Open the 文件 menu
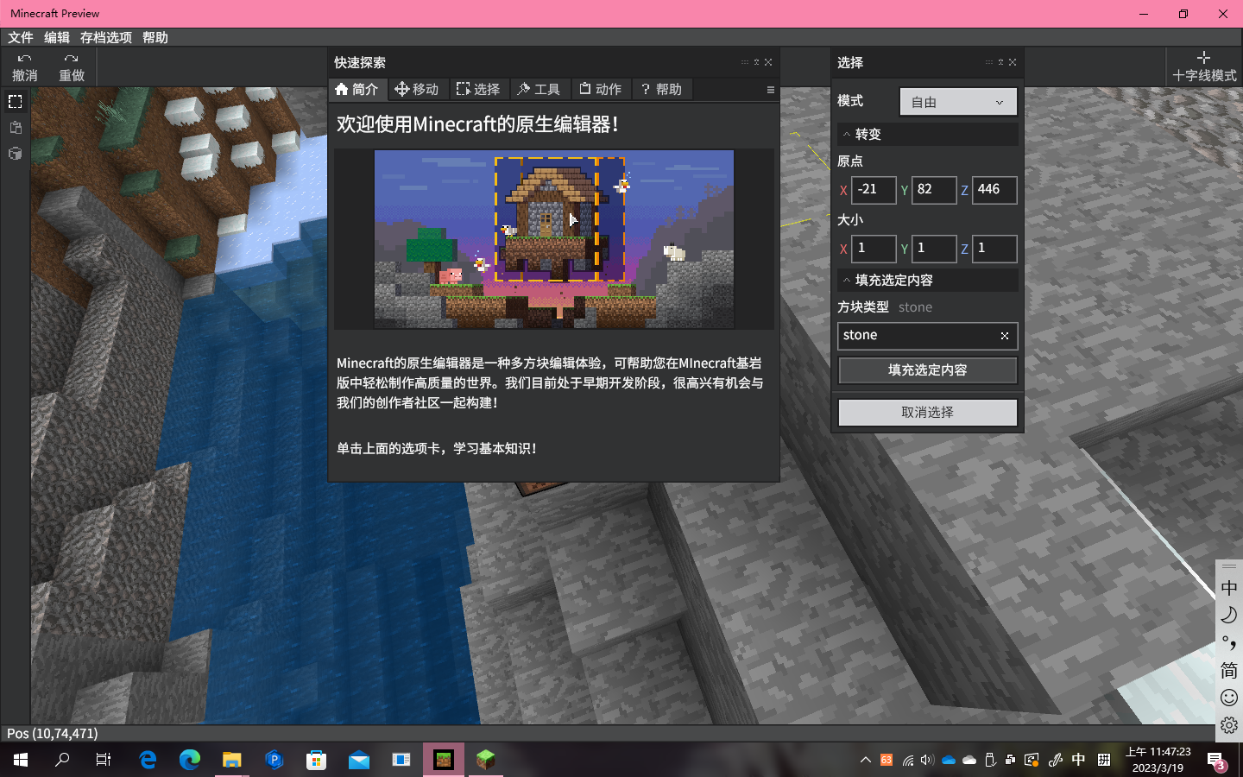Viewport: 1243px width, 777px height. pos(21,37)
